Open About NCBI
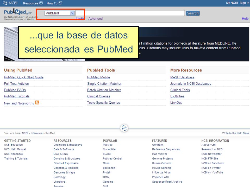This screenshot has width=250, height=187. (209, 145)
